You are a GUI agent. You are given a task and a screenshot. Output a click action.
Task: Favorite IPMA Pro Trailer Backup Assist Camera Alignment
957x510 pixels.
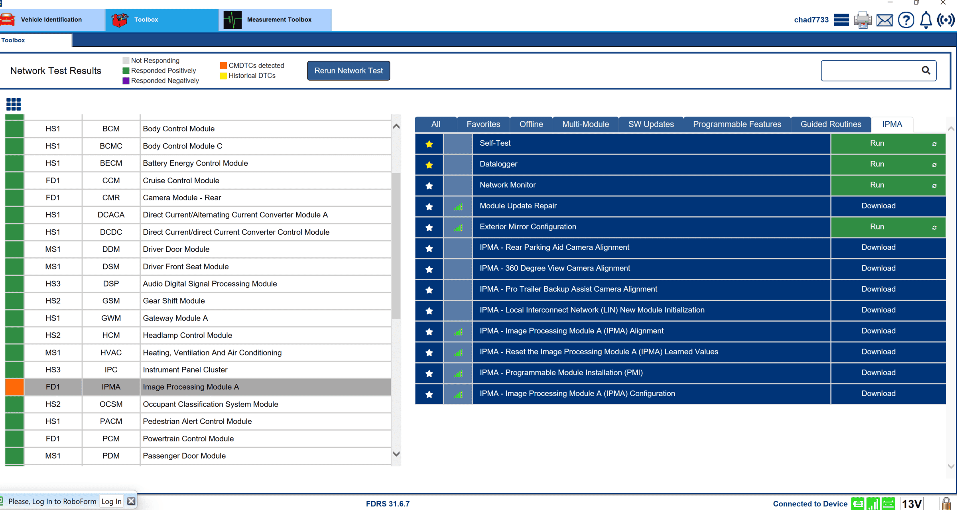click(x=429, y=290)
